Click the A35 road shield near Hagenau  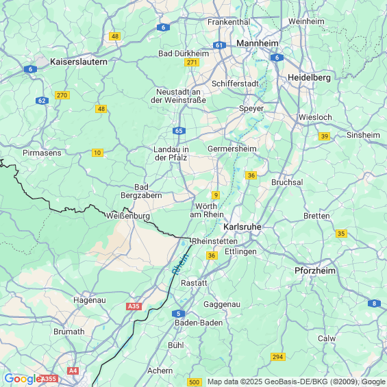click(134, 306)
